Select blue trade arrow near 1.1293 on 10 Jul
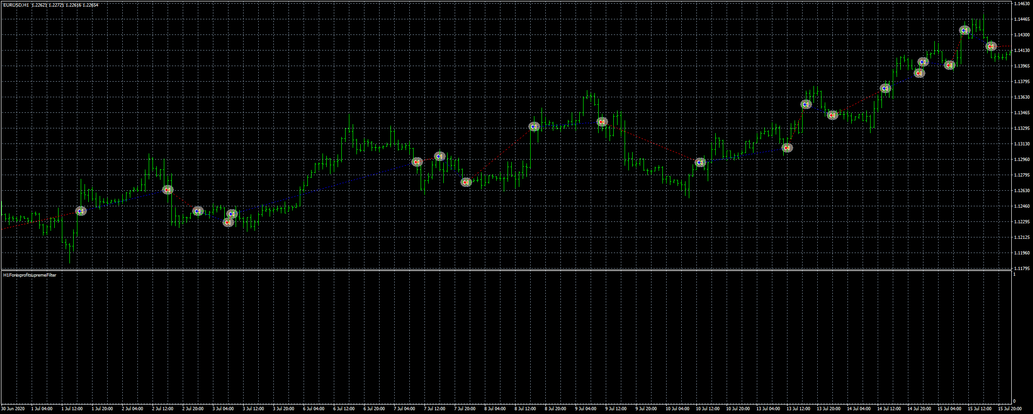This screenshot has height=414, width=1033. point(700,162)
